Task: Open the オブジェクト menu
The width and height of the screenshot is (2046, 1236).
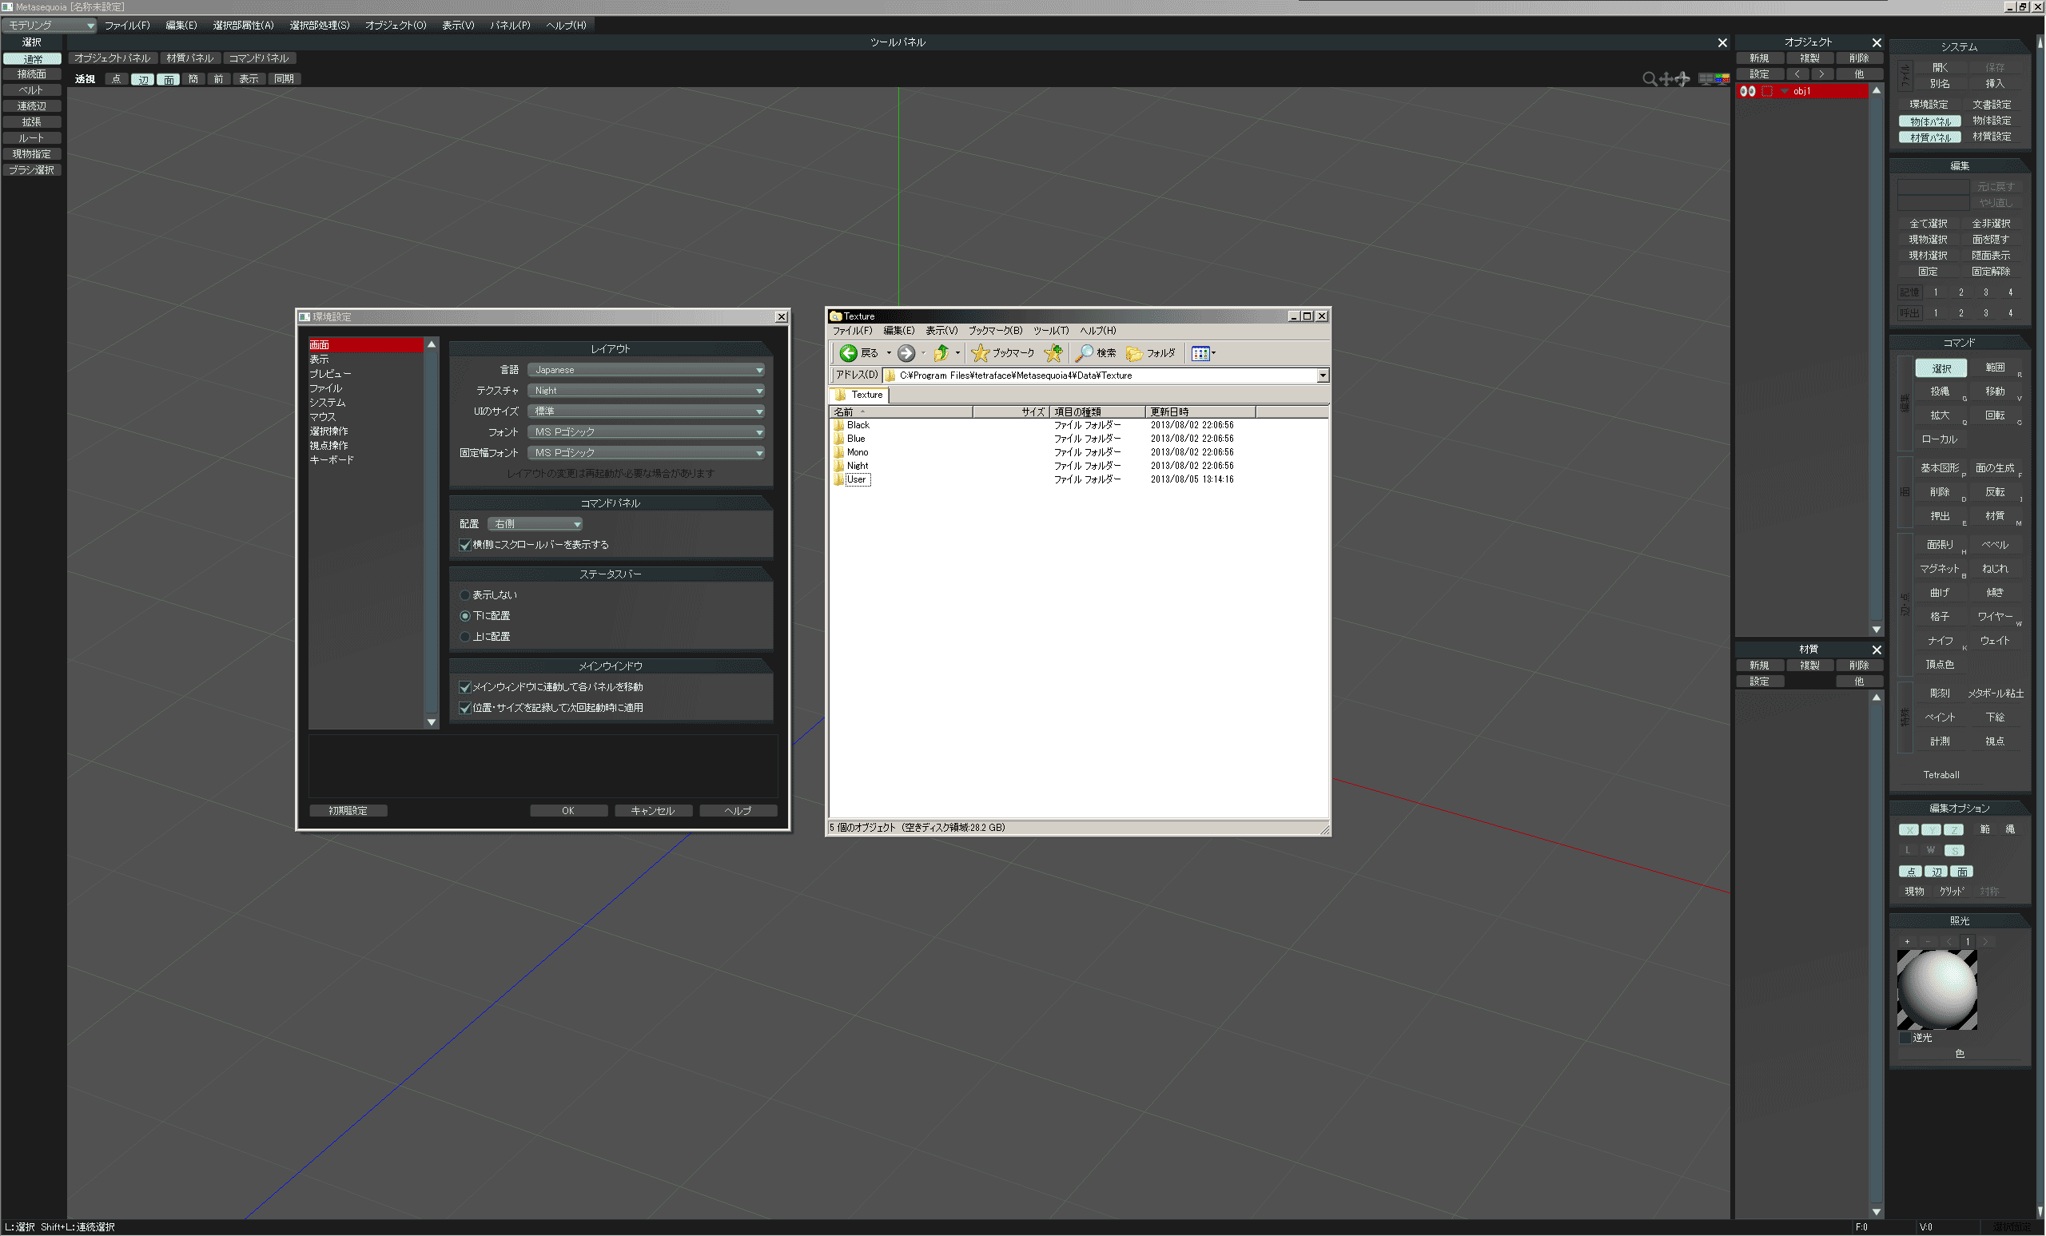Action: pyautogui.click(x=396, y=26)
